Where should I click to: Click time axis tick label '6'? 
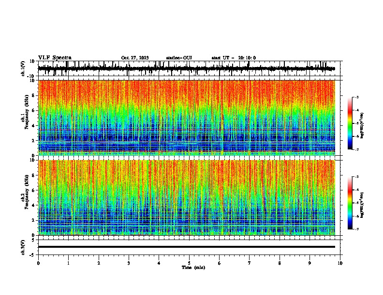[x=220, y=263]
